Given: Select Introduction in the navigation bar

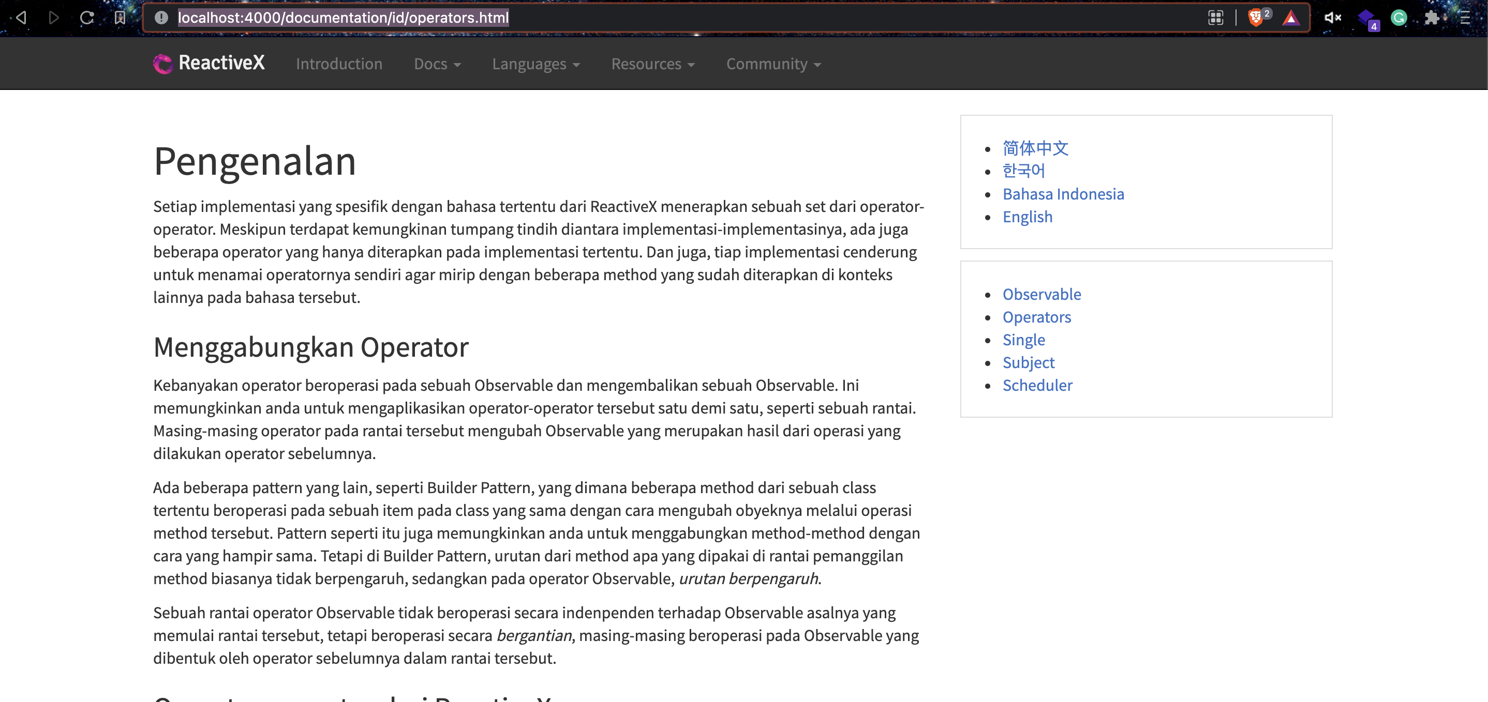Looking at the screenshot, I should (x=339, y=64).
